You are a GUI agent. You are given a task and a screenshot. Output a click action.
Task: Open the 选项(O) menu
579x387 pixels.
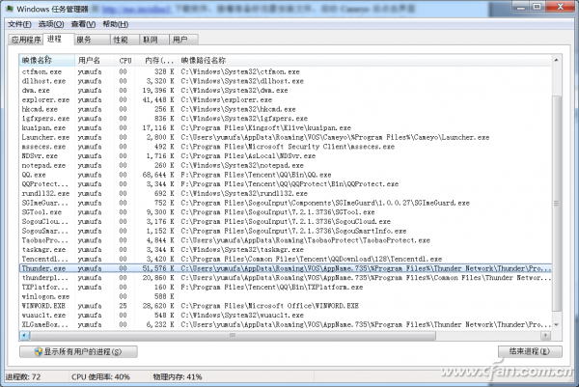pyautogui.click(x=51, y=24)
